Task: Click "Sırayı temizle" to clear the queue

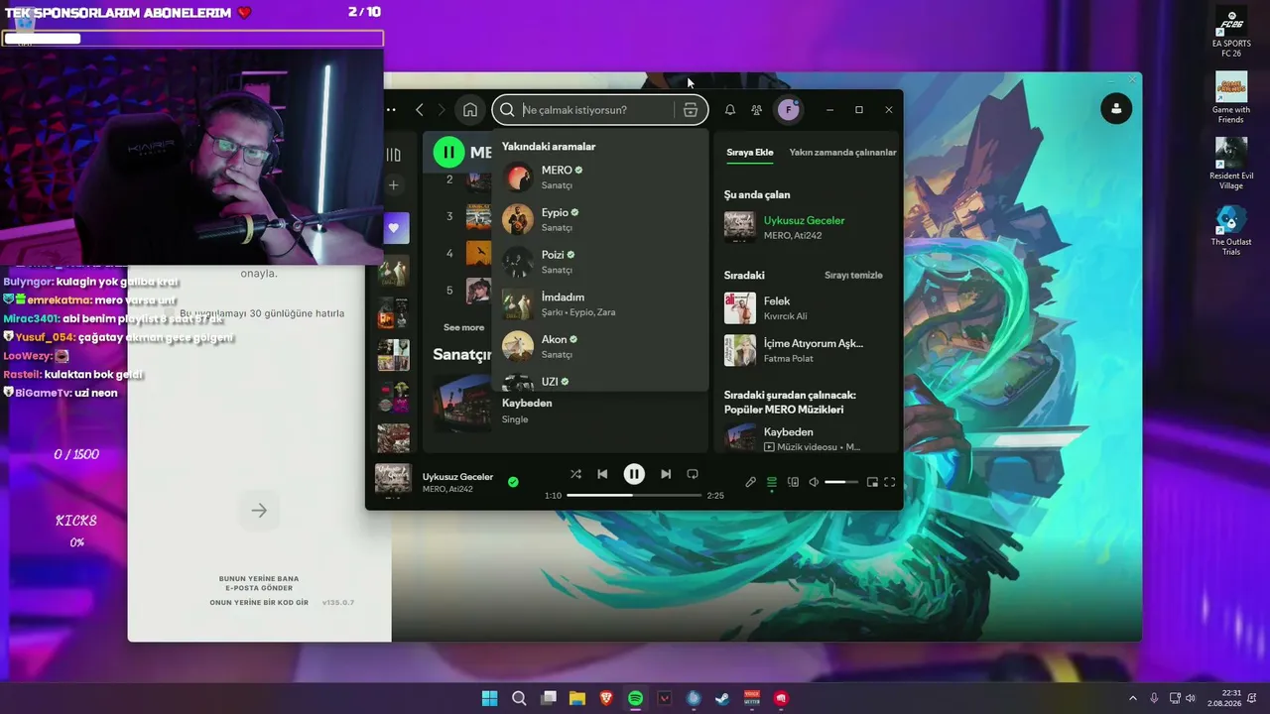Action: (853, 276)
